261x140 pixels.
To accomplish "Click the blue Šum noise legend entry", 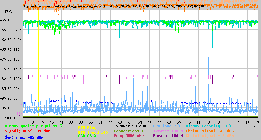I will (x=24, y=137).
